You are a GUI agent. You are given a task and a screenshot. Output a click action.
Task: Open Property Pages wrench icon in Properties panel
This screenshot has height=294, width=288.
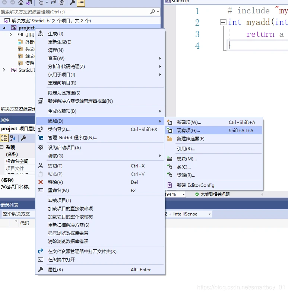[x=23, y=138]
